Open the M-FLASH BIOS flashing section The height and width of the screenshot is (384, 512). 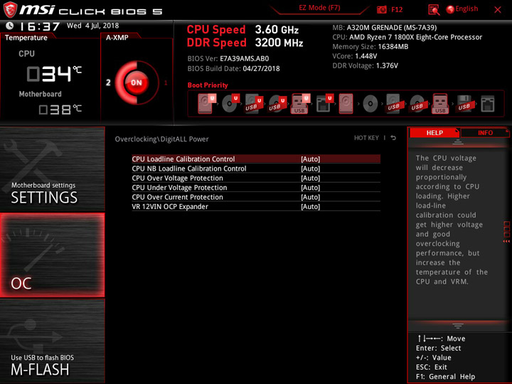52,341
